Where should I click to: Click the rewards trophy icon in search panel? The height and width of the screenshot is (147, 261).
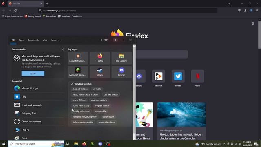click(106, 40)
